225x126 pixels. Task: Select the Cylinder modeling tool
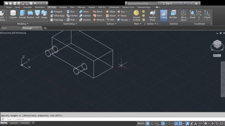click(x=13, y=15)
